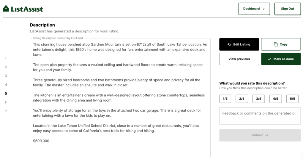Click the View previous button
Screen dimensions: 303x160
pos(239,59)
